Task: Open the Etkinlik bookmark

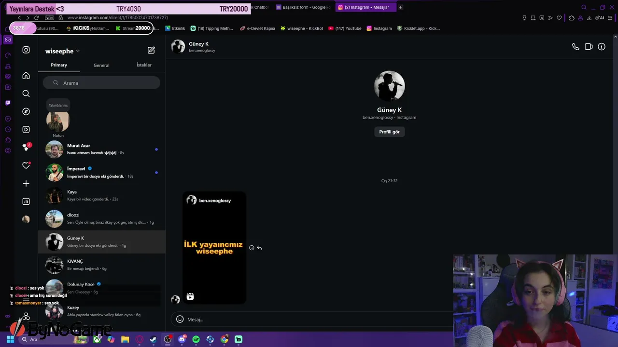Action: tap(175, 28)
